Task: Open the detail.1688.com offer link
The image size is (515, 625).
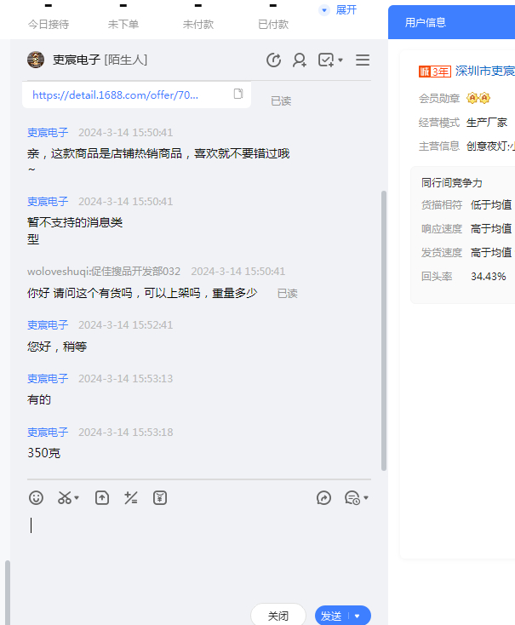Action: click(x=116, y=95)
